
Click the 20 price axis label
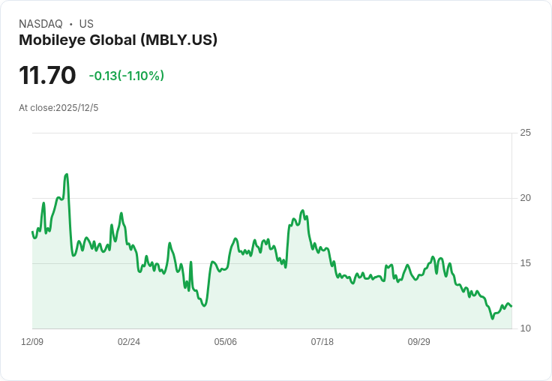click(x=525, y=198)
